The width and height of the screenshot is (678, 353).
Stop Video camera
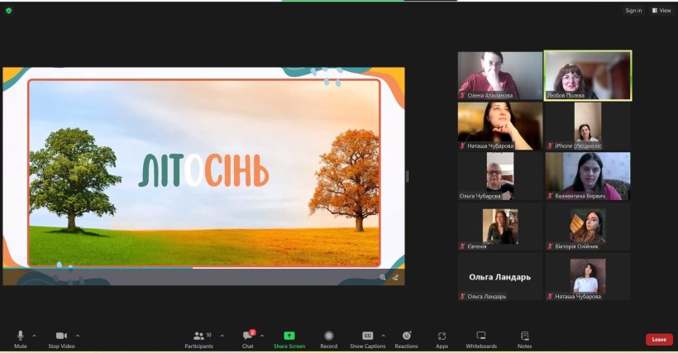point(61,337)
